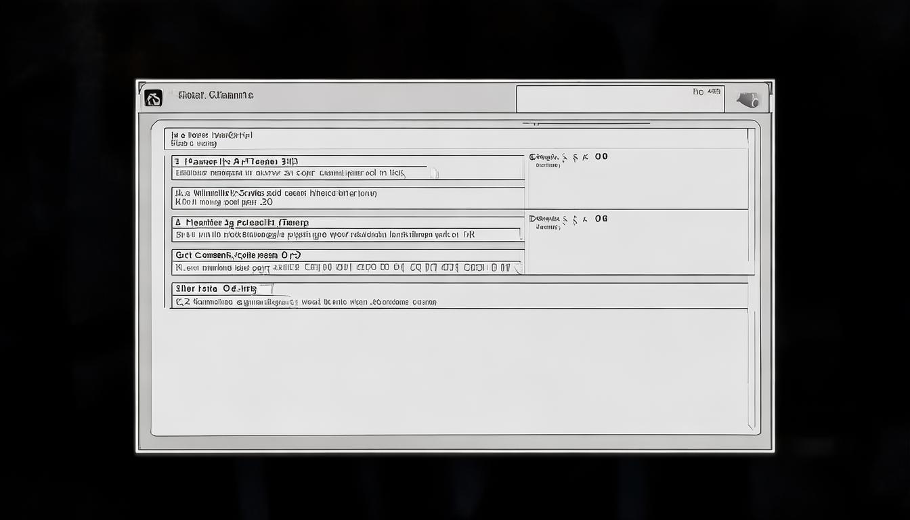Click the symbols beside first right-column "00" value

(x=576, y=157)
